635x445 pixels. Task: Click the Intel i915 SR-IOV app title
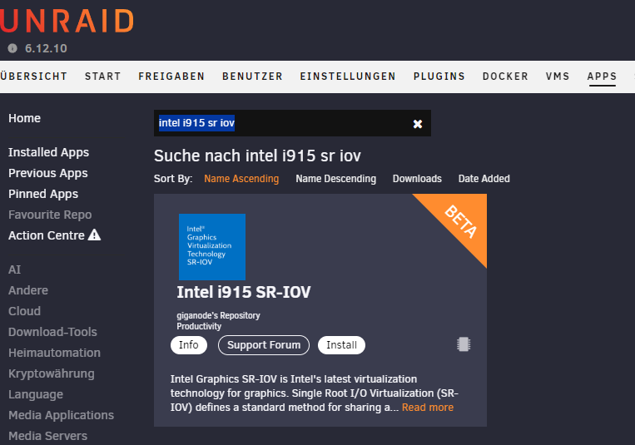[243, 292]
